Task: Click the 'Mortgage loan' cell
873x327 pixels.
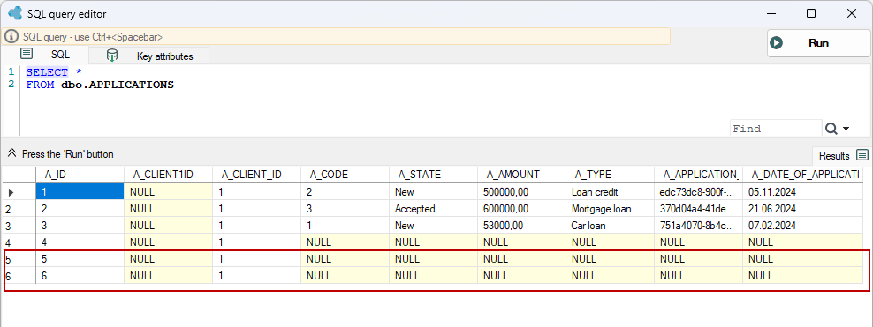Action: click(x=611, y=209)
